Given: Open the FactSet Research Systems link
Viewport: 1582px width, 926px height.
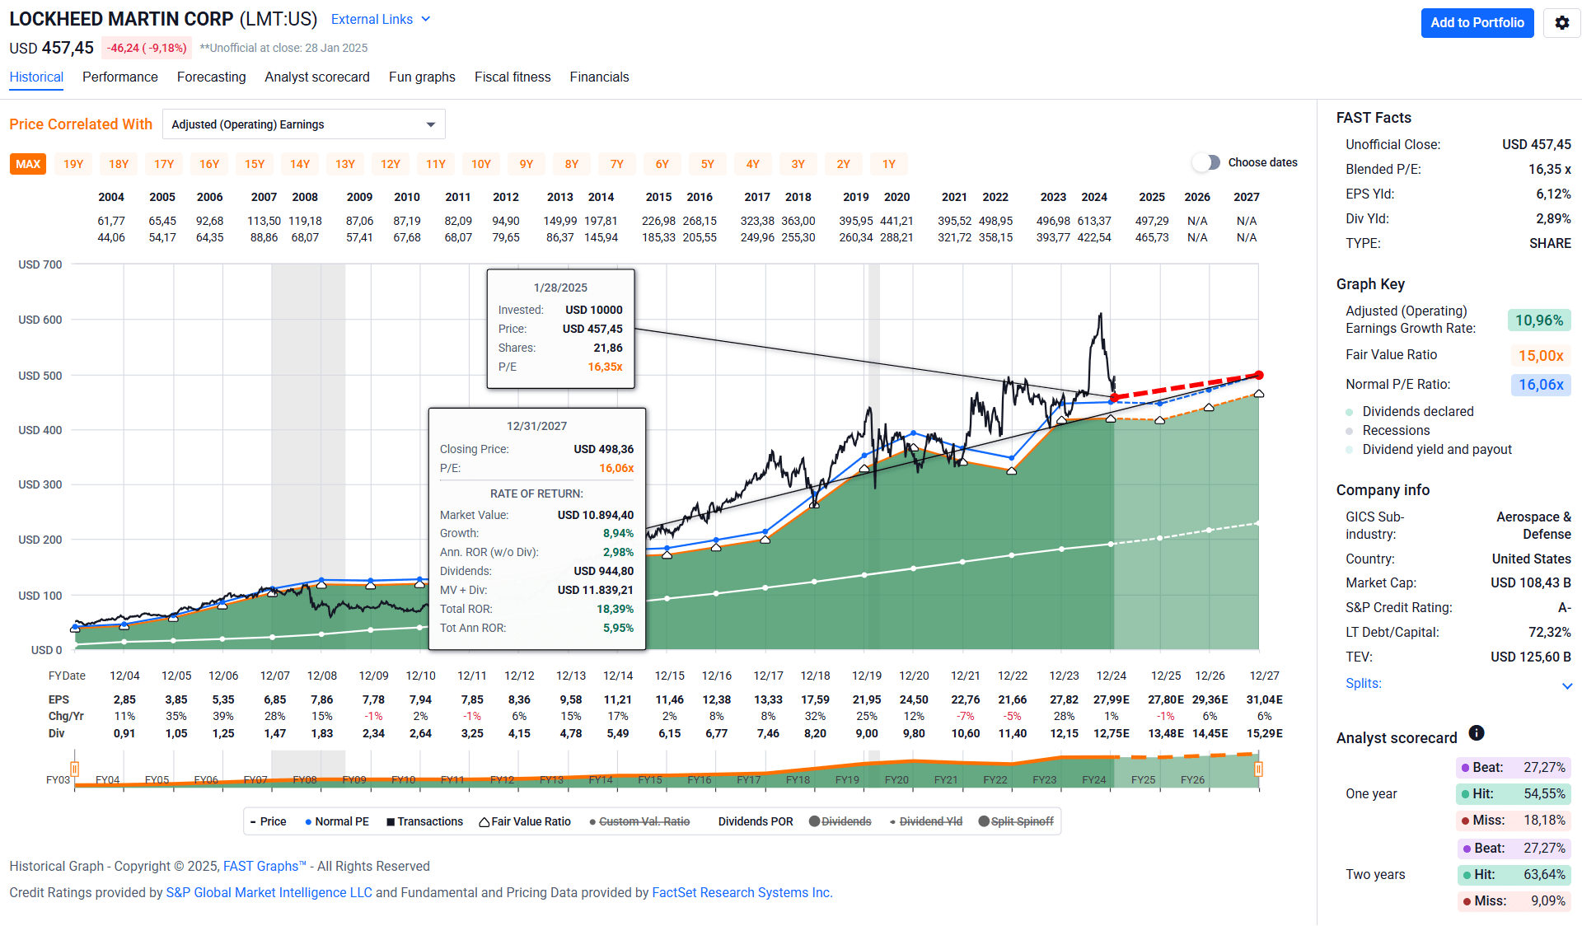Looking at the screenshot, I should pyautogui.click(x=741, y=892).
